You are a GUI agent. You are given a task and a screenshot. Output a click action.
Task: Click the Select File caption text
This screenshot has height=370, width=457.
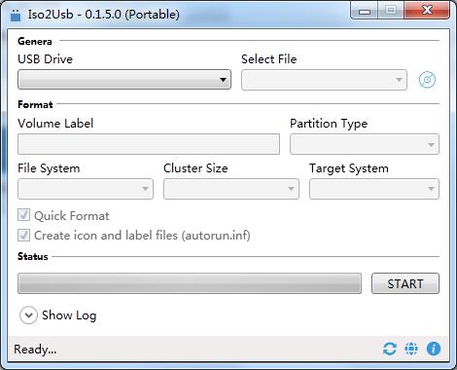[268, 59]
